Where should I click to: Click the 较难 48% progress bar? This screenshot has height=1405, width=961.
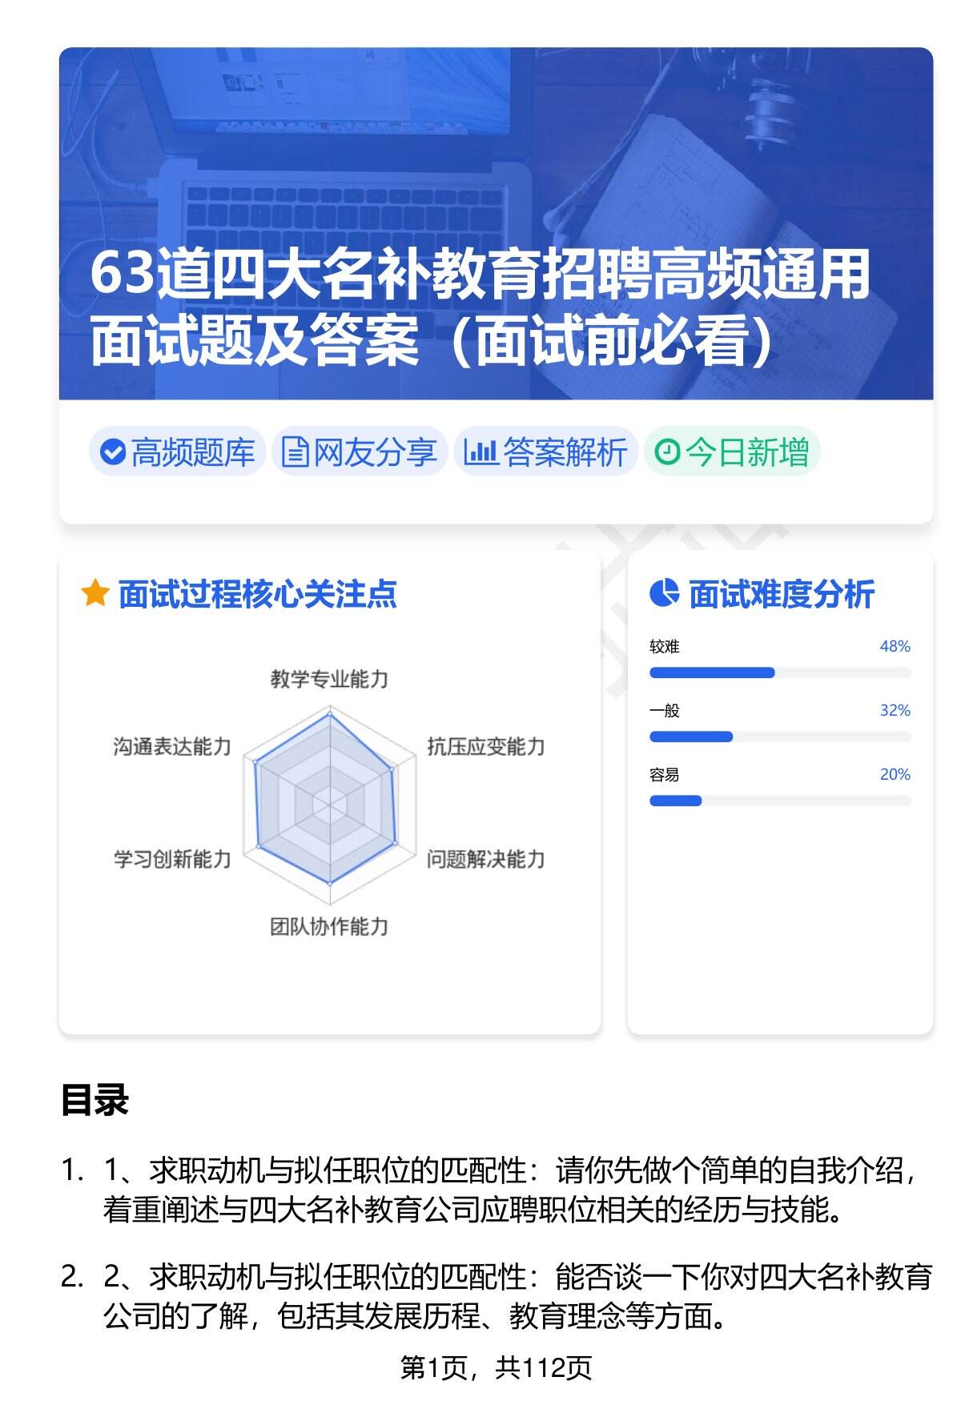tap(779, 672)
